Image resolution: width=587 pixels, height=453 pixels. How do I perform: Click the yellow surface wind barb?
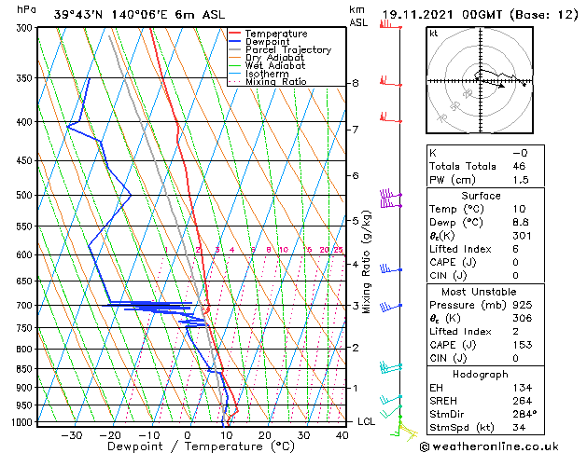click(x=408, y=432)
